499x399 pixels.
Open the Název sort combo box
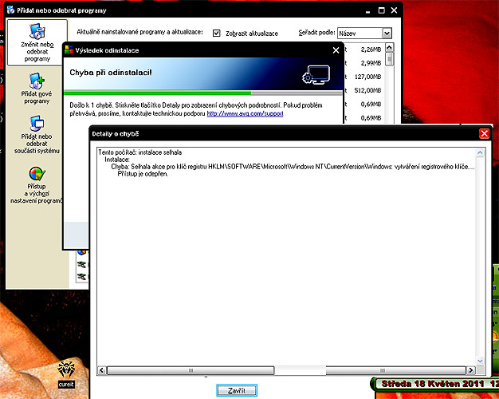coord(364,33)
